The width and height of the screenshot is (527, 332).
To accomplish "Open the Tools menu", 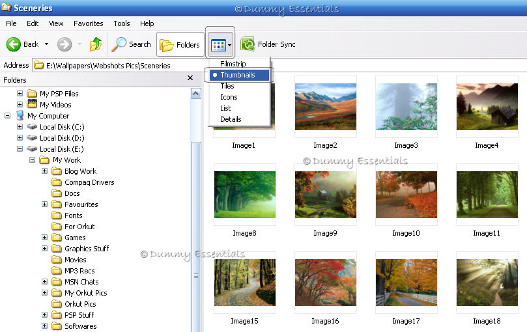I will click(x=122, y=23).
